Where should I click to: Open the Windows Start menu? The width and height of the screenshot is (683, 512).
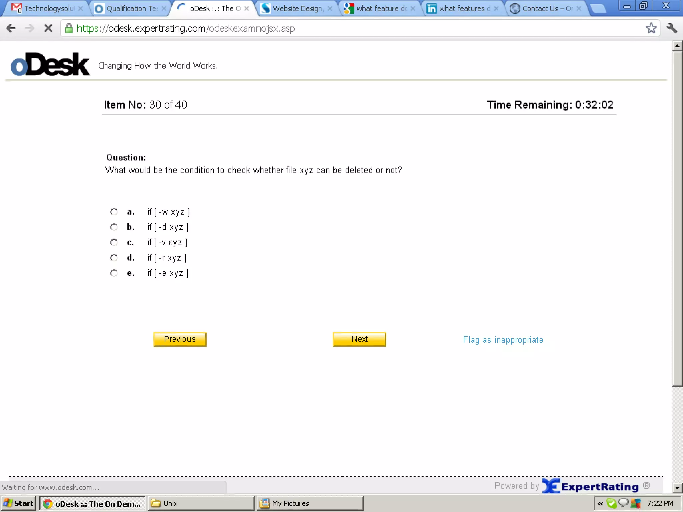19,503
